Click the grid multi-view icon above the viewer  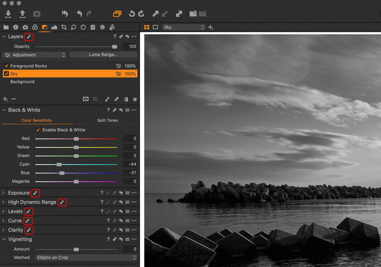coord(147,27)
